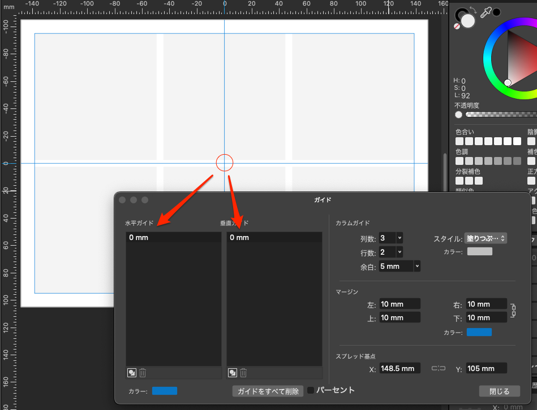537x410 pixels.
Task: Enable the パーセント checkbox
Action: click(311, 390)
